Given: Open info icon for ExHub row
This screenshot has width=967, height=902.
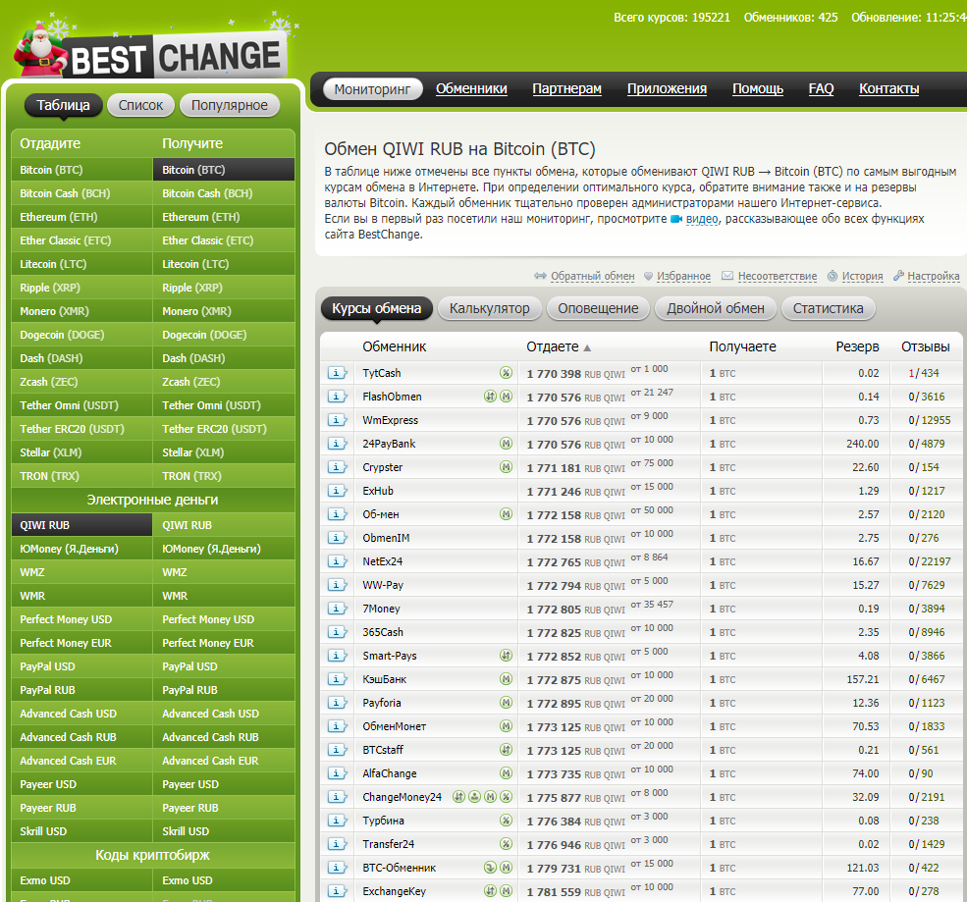Looking at the screenshot, I should (x=337, y=491).
